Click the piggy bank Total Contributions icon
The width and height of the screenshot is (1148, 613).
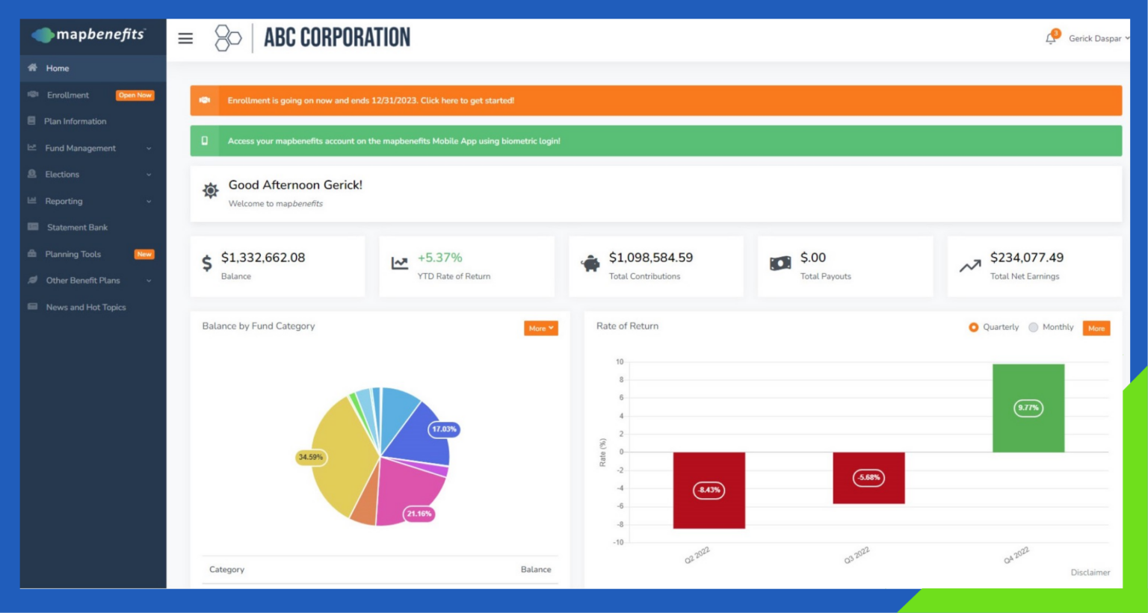(589, 263)
